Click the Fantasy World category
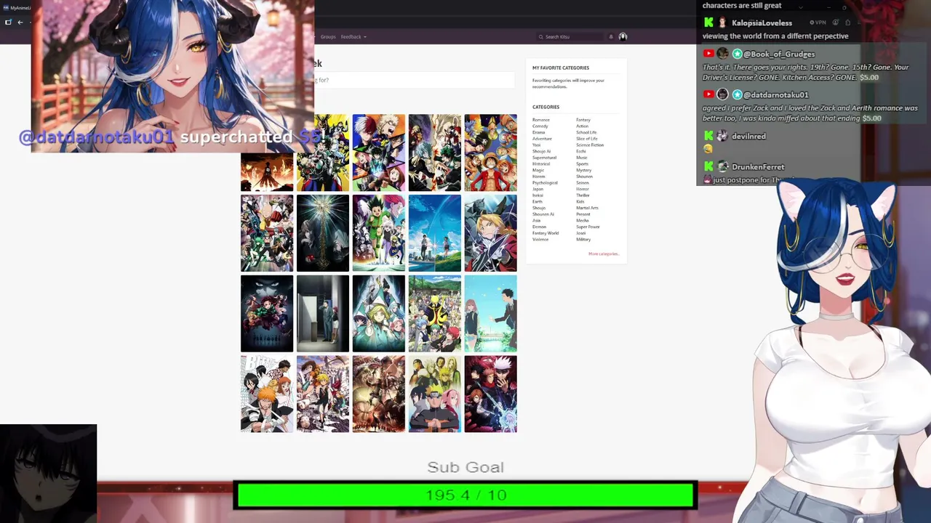Viewport: 931px width, 523px height. pyautogui.click(x=546, y=233)
